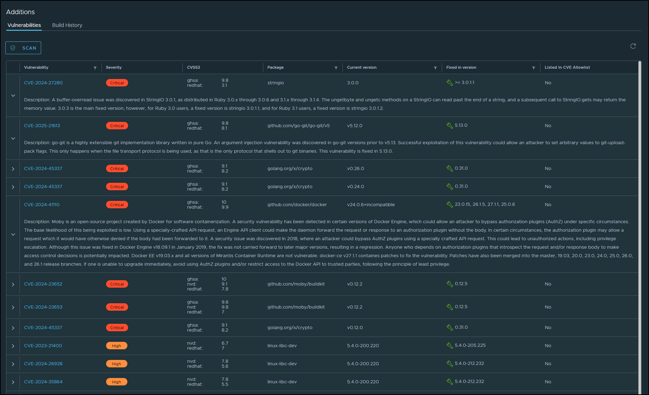
Task: Click the wrench icon in CVE-2024-35864 row
Action: pos(450,382)
